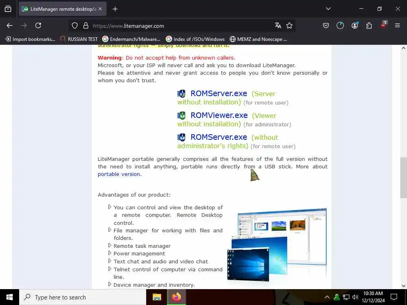Click the red Warning label text

(x=110, y=58)
